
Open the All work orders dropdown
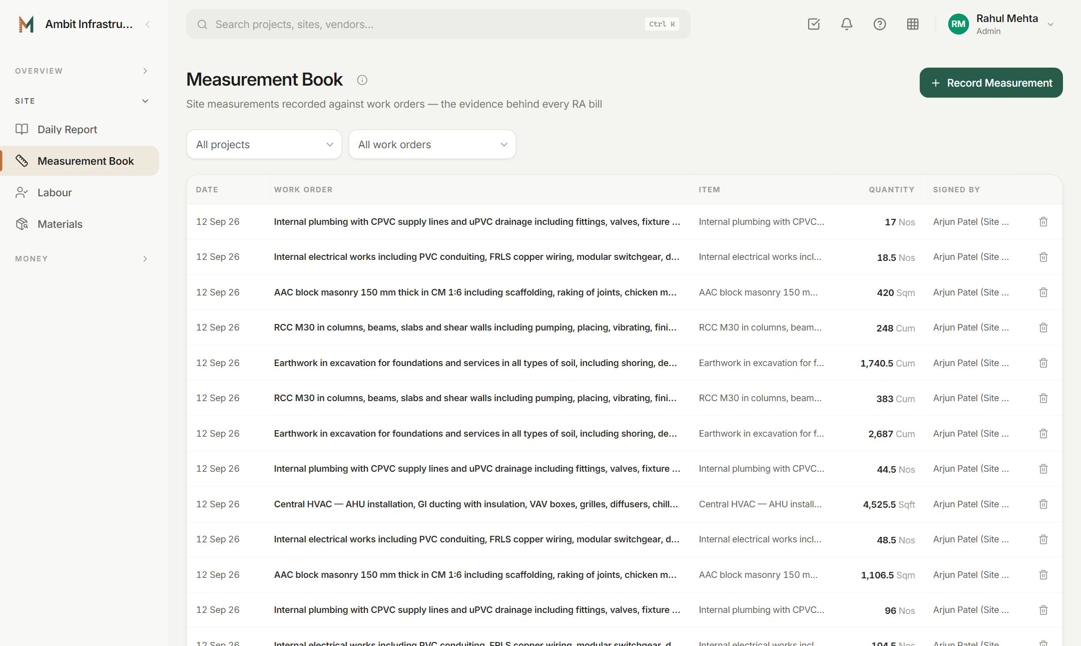432,144
